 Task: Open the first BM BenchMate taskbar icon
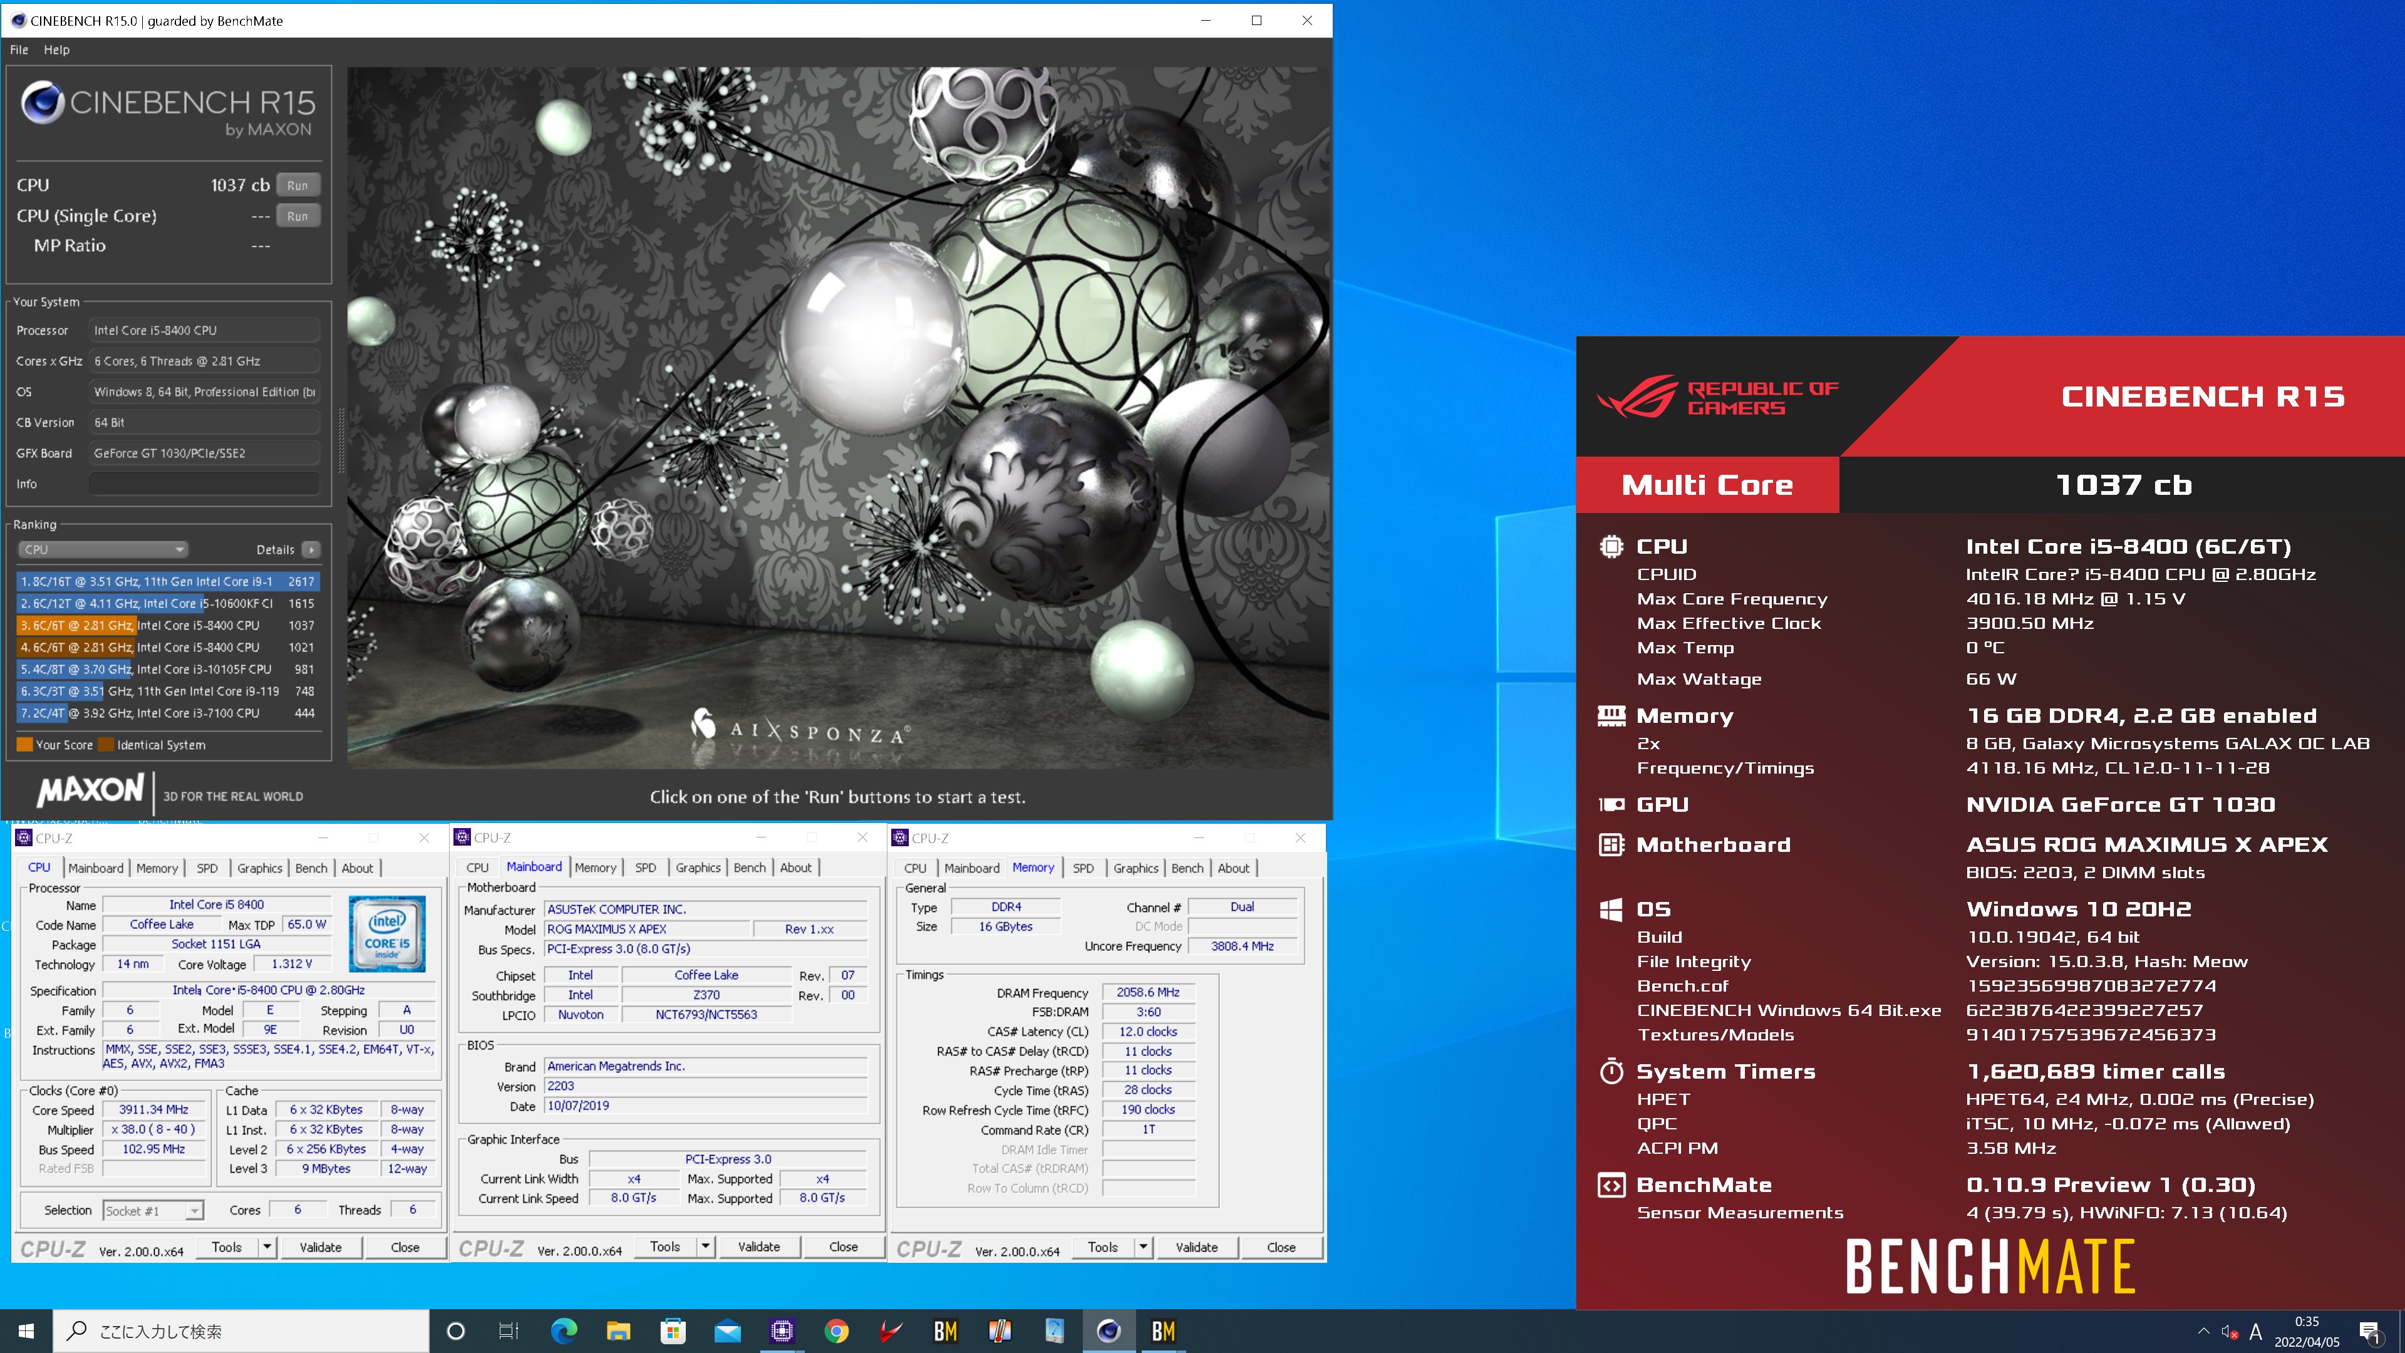click(945, 1330)
